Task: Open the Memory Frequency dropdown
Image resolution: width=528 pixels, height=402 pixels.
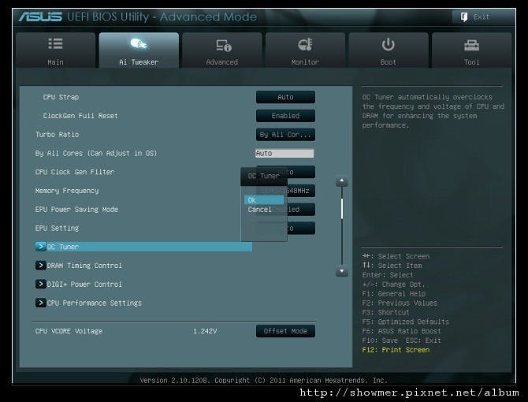Action: pyautogui.click(x=301, y=191)
